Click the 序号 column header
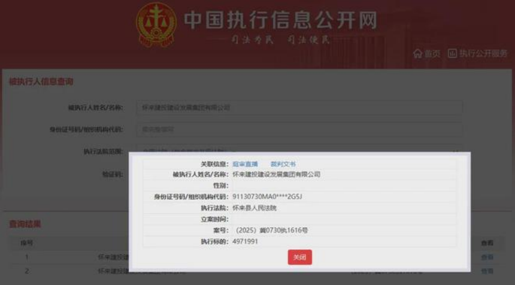 [27, 243]
